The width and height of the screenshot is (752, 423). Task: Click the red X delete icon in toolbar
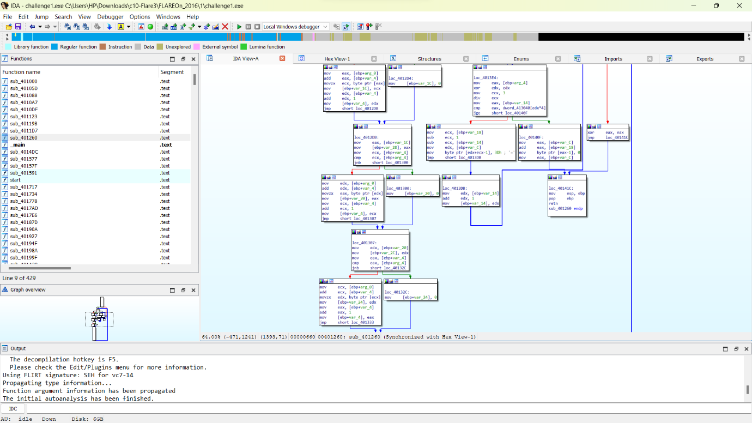pos(225,27)
